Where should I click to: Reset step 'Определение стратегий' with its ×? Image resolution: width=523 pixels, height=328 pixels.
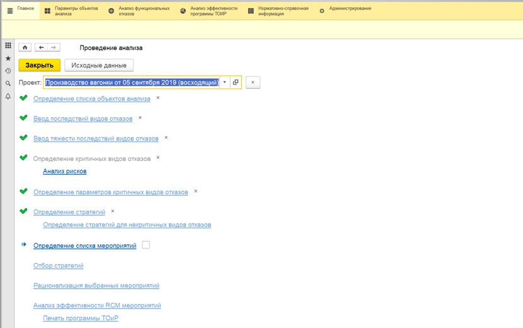(x=113, y=211)
